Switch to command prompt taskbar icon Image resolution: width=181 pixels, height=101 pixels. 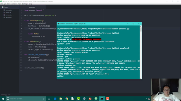click(102, 99)
